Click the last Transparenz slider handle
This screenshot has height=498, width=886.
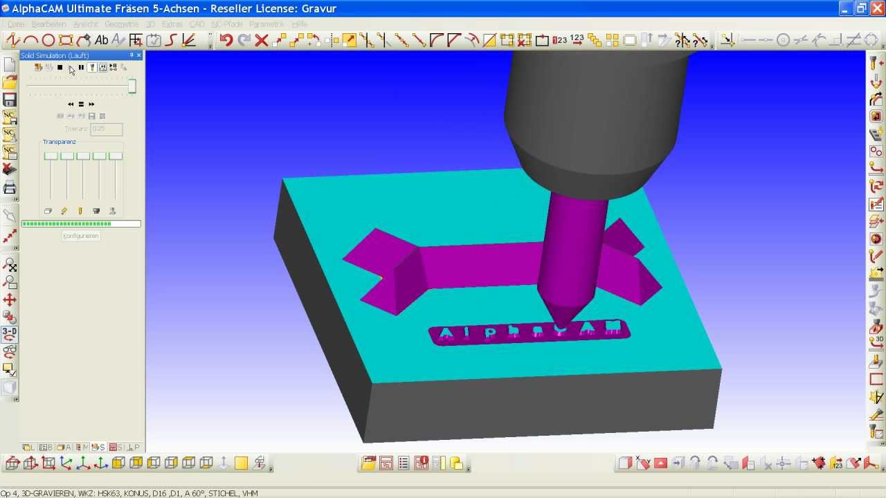116,156
